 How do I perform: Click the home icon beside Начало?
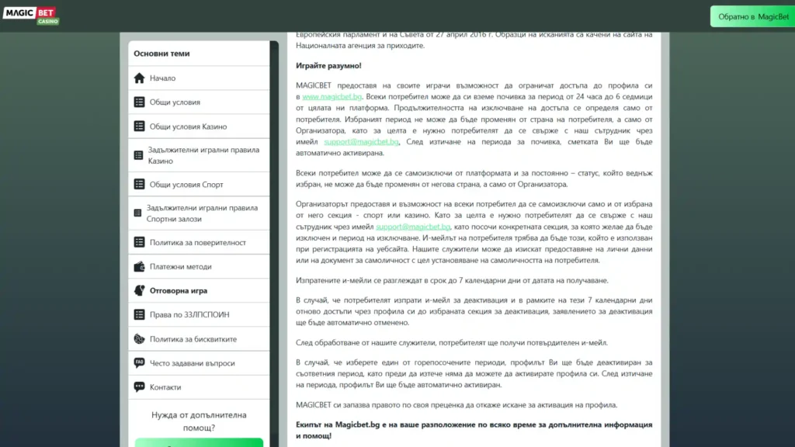[x=140, y=78]
